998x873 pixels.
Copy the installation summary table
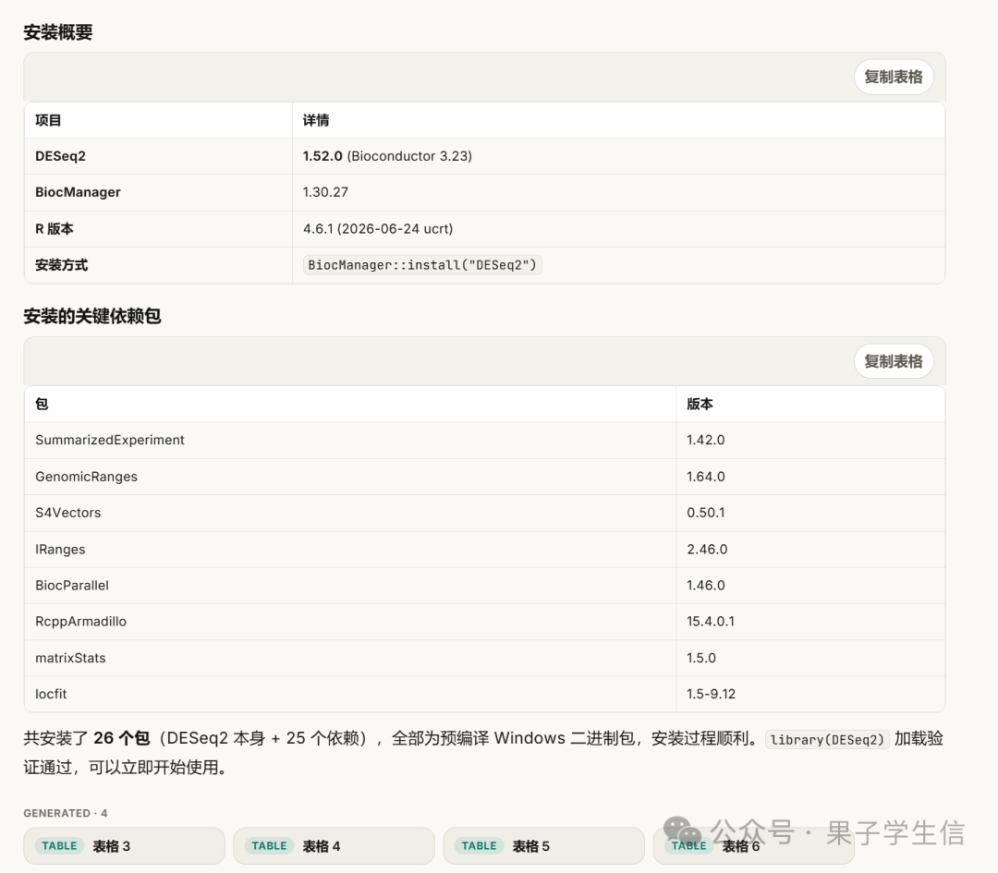click(x=893, y=77)
